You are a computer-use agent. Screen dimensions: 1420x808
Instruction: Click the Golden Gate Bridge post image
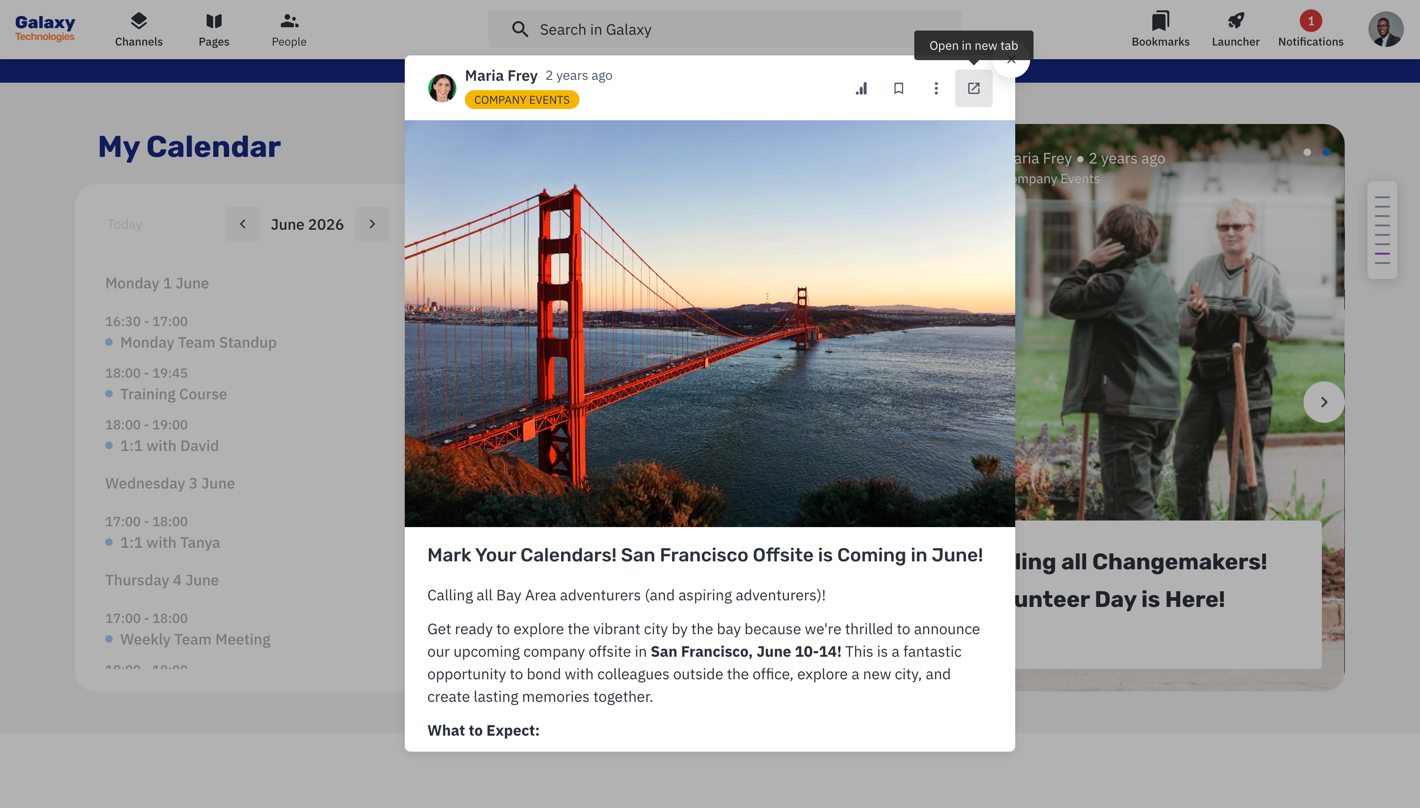[710, 324]
